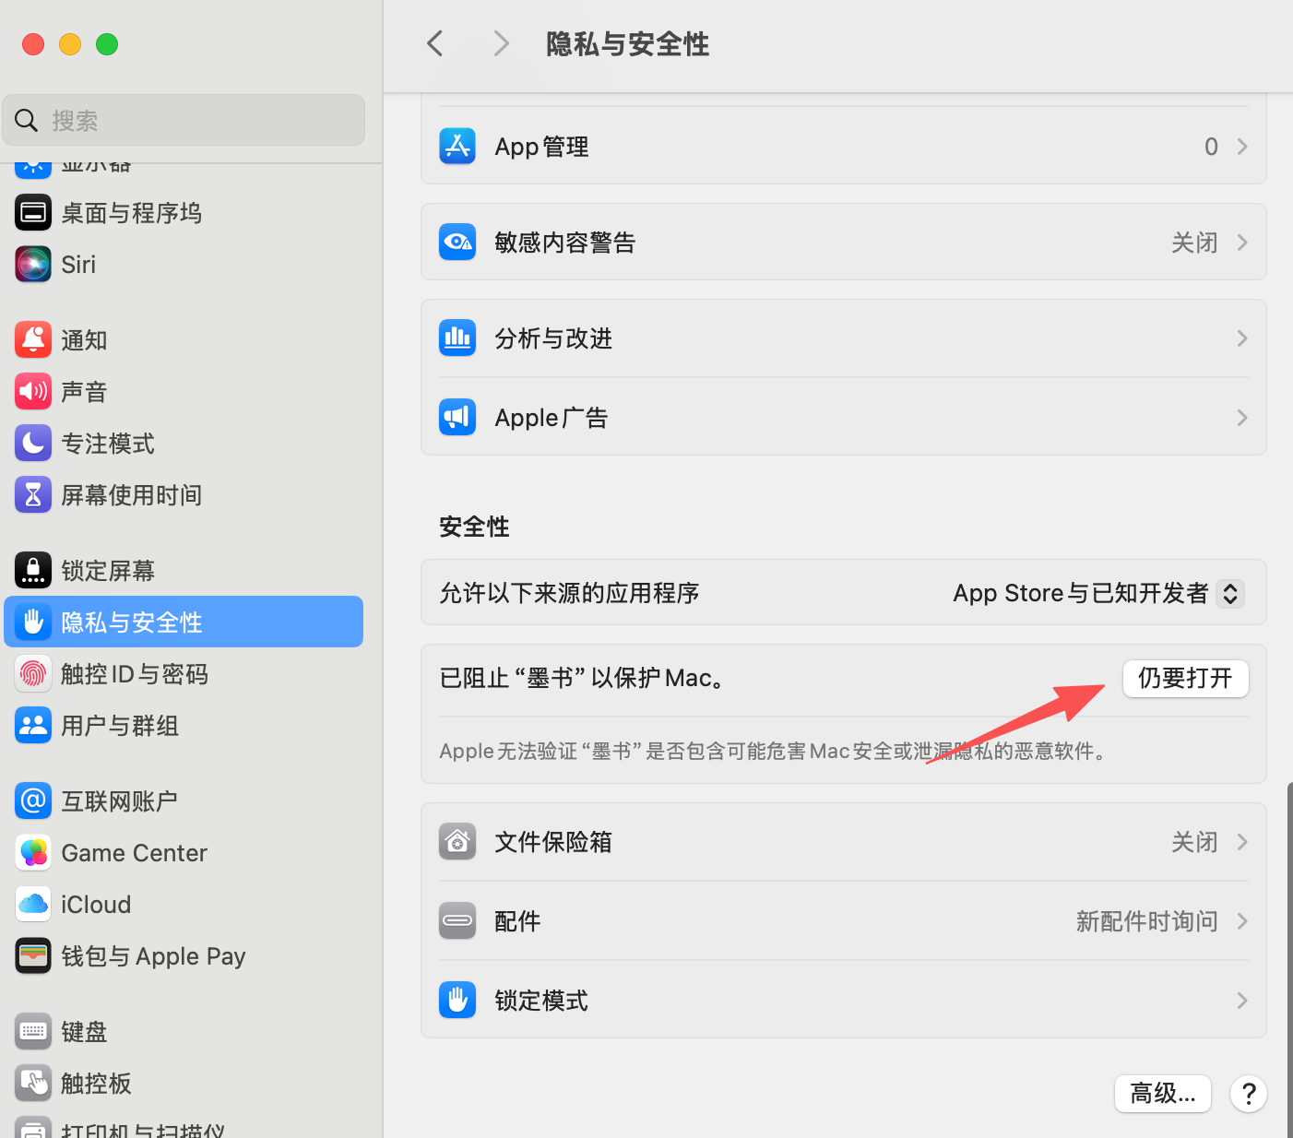This screenshot has width=1293, height=1138.
Task: Click the hand icon of 隐私与安全性 sidebar item
Action: point(33,622)
